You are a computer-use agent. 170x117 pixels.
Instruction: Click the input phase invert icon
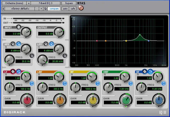tap(18, 27)
